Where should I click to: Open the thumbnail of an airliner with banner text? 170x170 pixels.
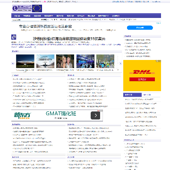(45, 61)
